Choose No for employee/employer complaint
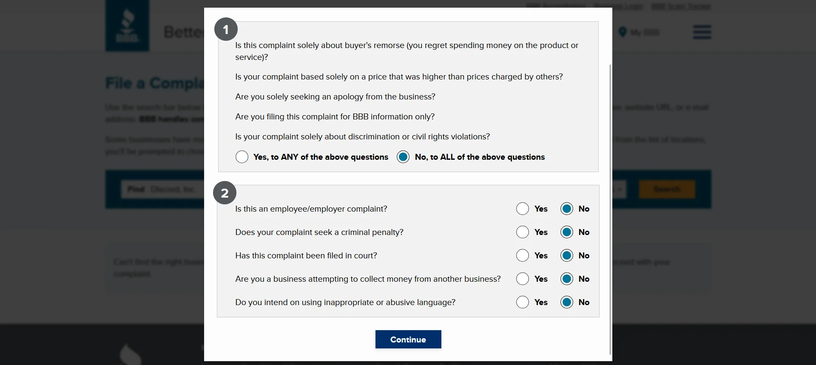816x365 pixels. (567, 209)
